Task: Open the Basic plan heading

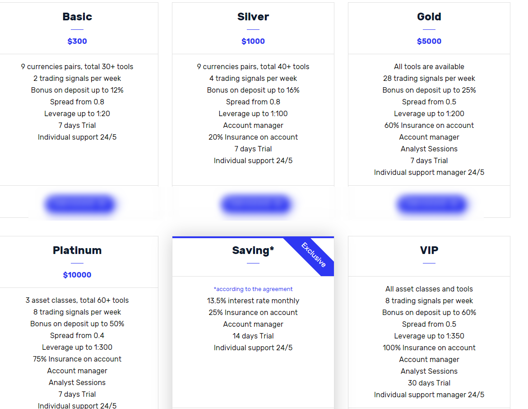Action: (77, 17)
